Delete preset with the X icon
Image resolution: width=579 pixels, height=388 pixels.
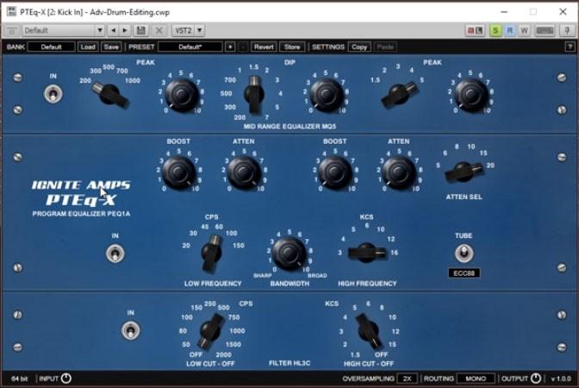point(159,30)
